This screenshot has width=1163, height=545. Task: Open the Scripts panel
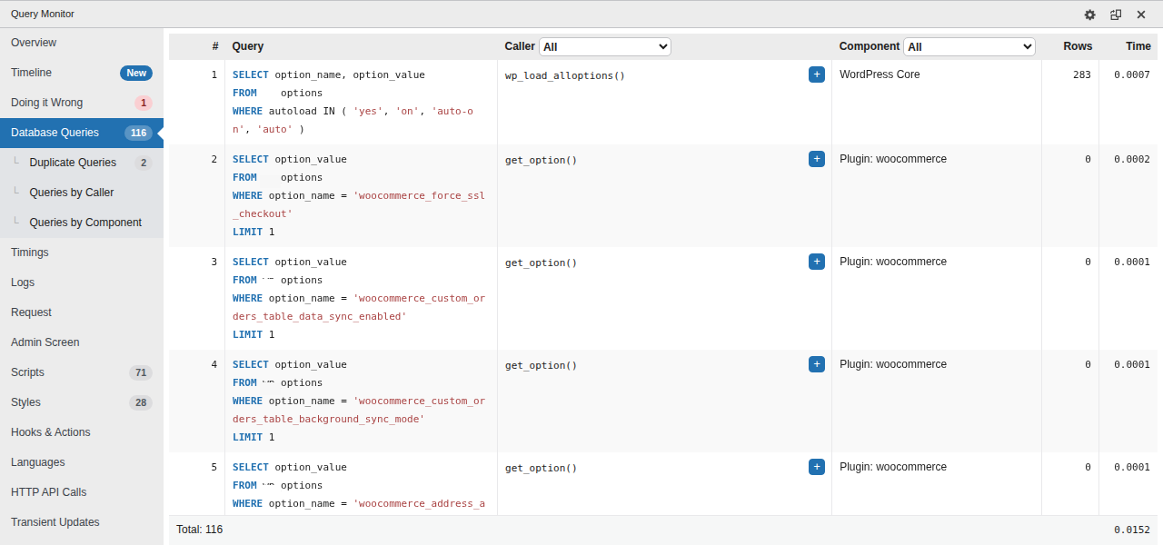pyautogui.click(x=82, y=372)
